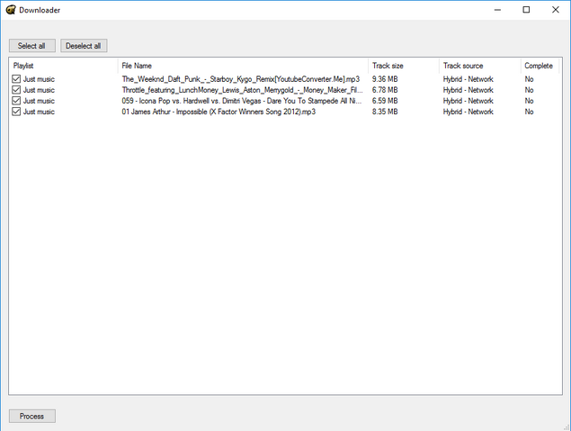
Task: Uncheck the Throttle Money Maker track checkbox
Action: [16, 90]
